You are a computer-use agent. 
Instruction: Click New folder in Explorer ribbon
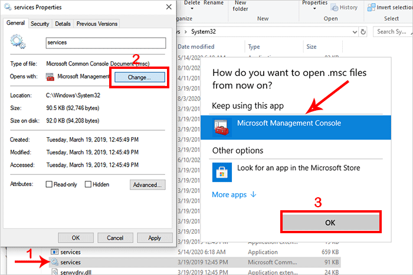pos(240,6)
